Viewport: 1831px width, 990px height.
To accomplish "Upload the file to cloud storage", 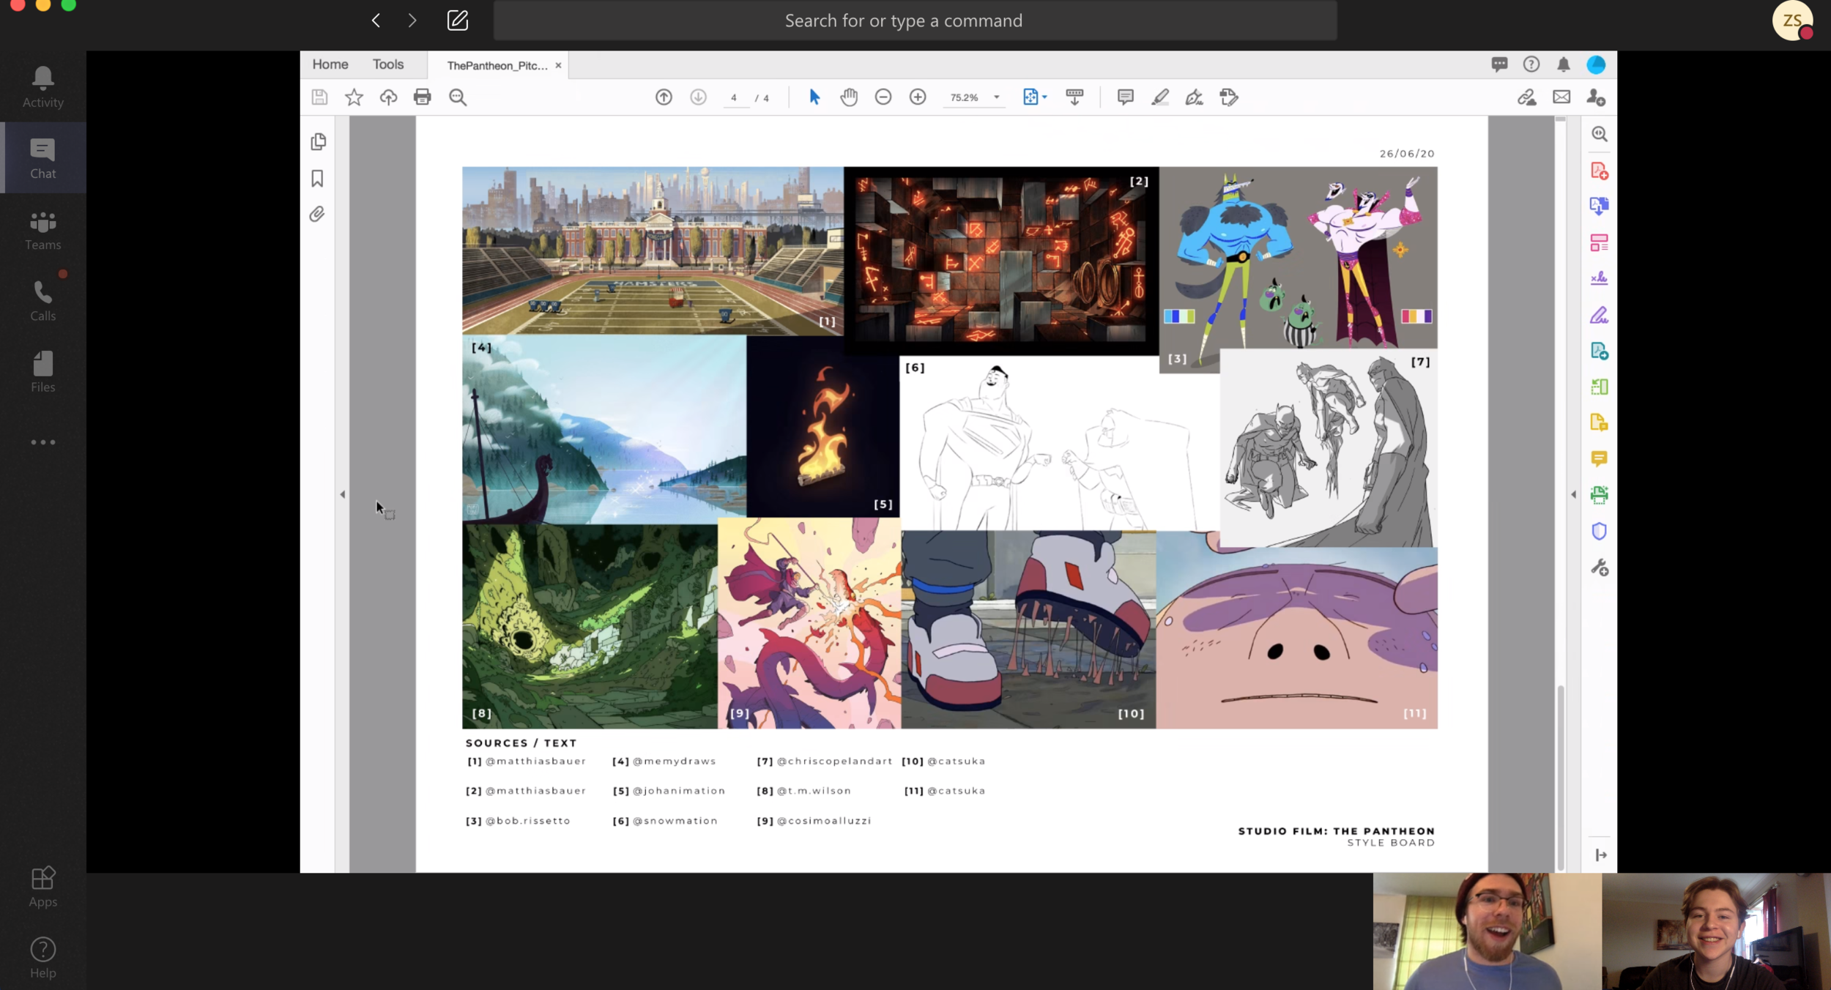I will click(388, 97).
